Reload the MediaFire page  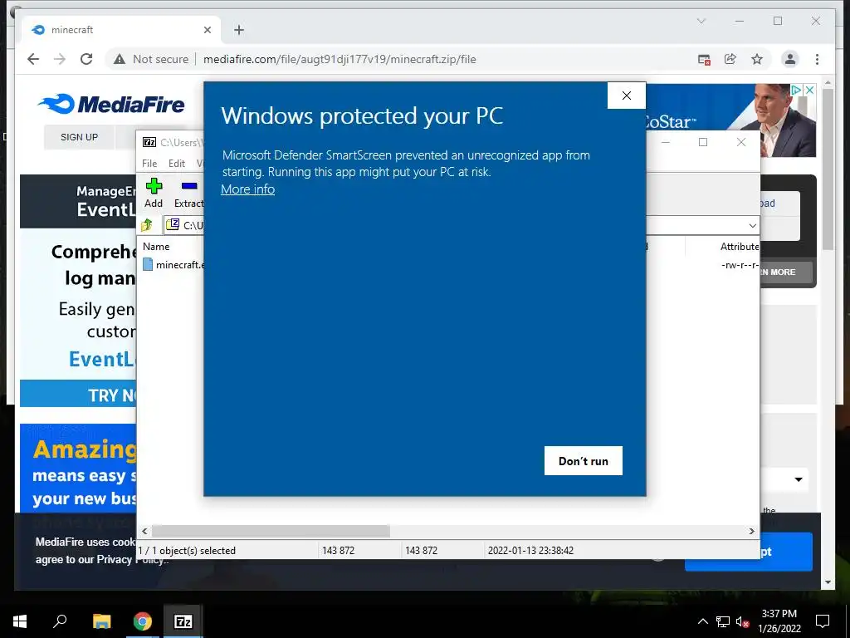click(x=86, y=59)
